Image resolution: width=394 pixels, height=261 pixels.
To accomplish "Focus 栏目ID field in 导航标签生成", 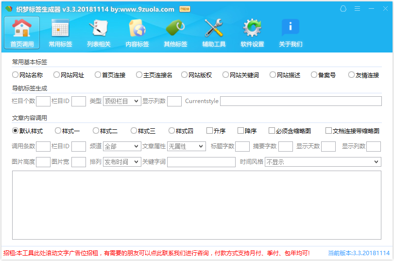I will (x=79, y=101).
